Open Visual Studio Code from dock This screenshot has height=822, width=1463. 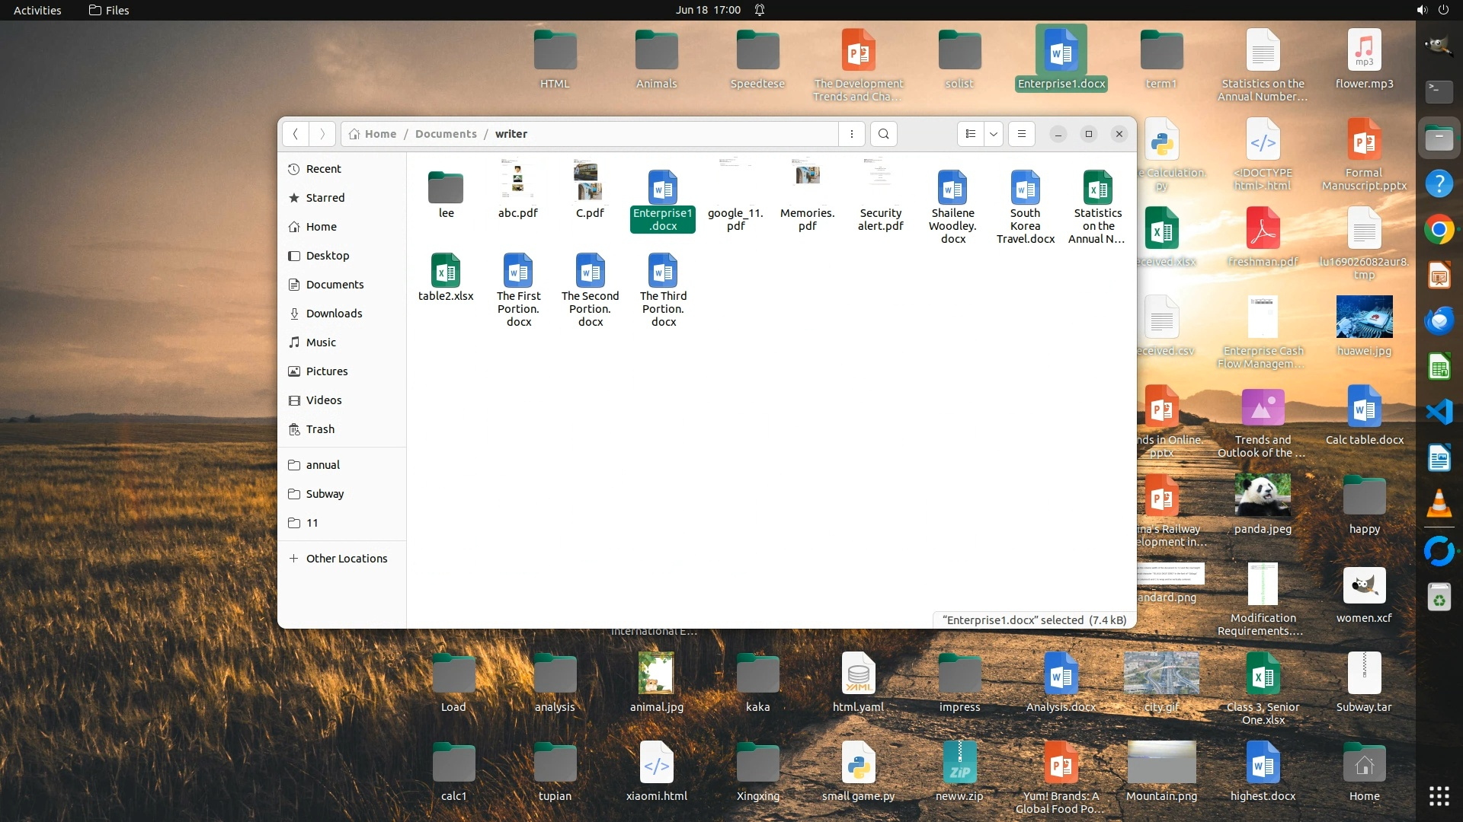[x=1439, y=413]
